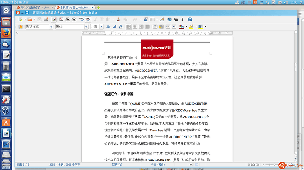This screenshot has width=304, height=170.
Task: Click the Paste clipboard icon
Action: 108,19
